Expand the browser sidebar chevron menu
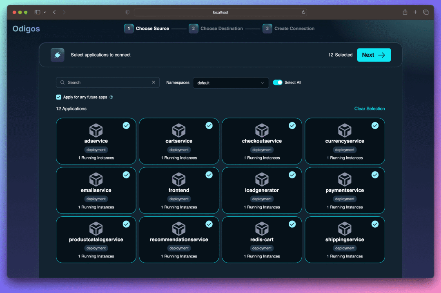 pyautogui.click(x=45, y=12)
